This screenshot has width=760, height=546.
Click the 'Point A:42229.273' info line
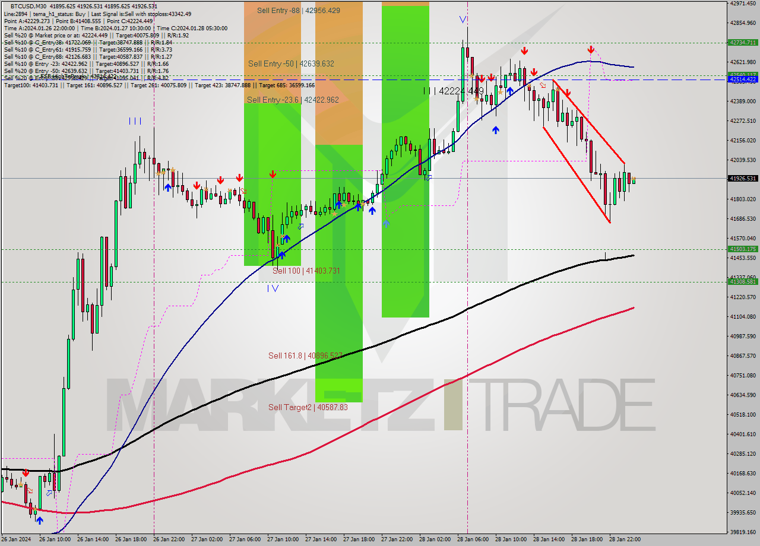click(x=78, y=21)
